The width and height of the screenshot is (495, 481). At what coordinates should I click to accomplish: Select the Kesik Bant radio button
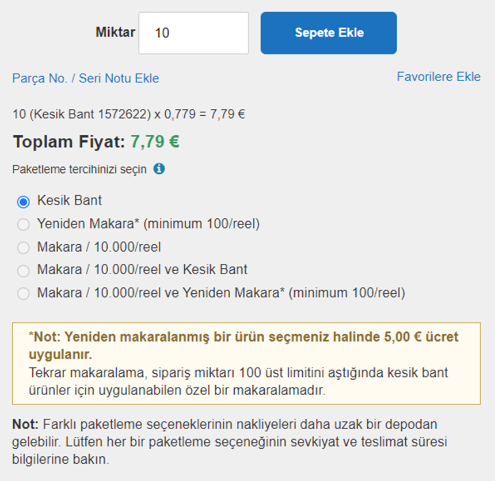[24, 202]
